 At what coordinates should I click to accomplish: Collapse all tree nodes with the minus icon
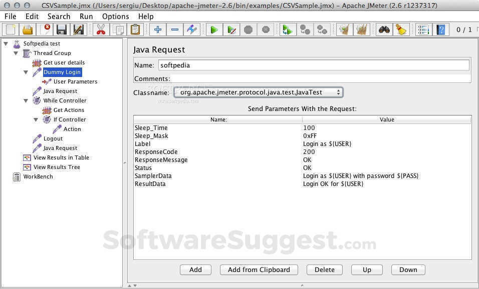[x=175, y=29]
